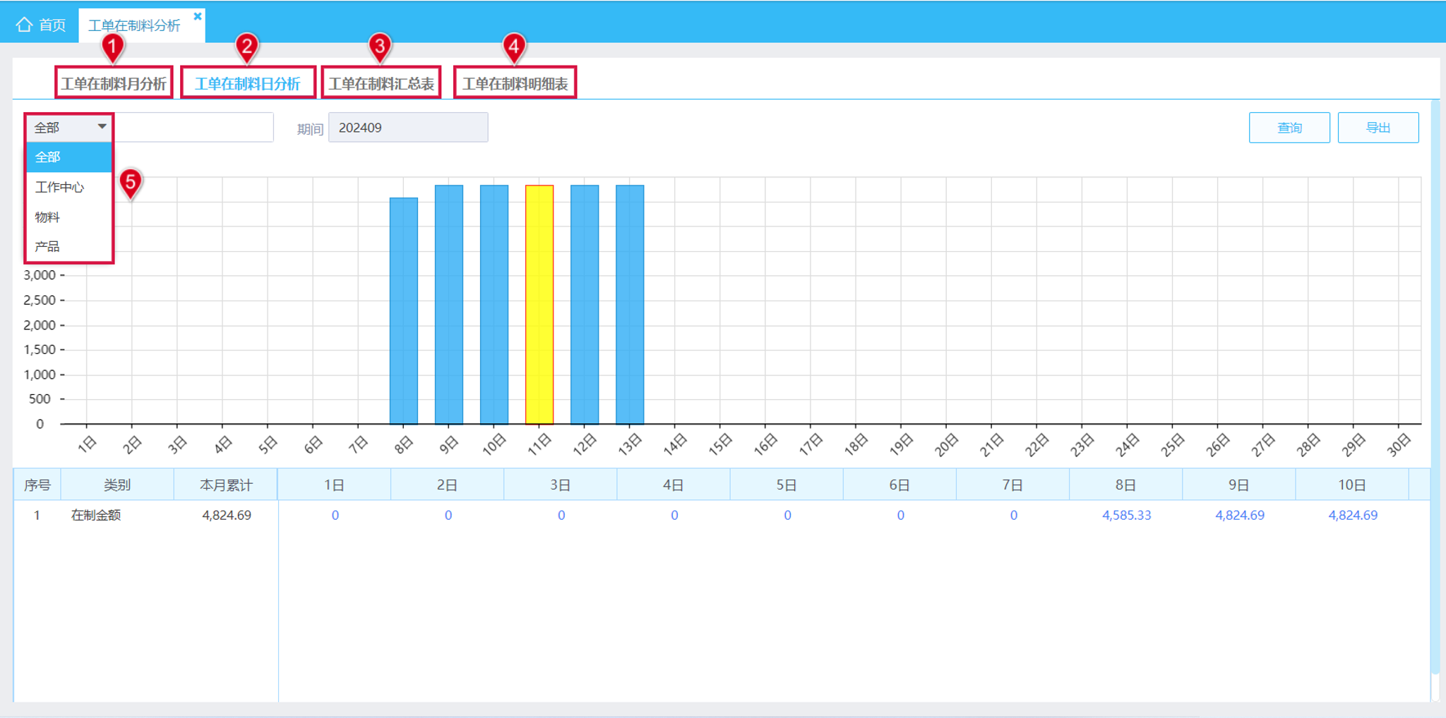Select the 12日 bar in the chart

(x=585, y=305)
